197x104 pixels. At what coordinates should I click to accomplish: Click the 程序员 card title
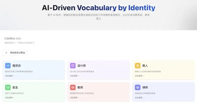17,66
